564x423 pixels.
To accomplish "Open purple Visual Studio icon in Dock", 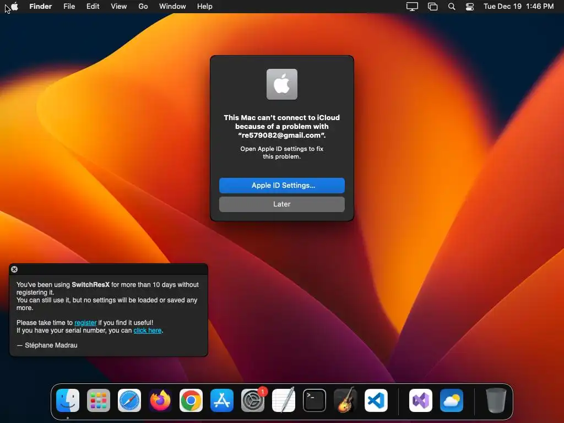I will pyautogui.click(x=420, y=400).
